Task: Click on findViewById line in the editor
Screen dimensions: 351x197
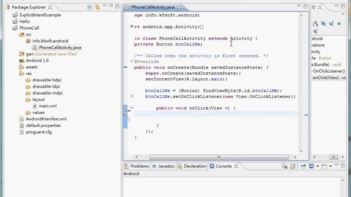Action: (x=213, y=91)
